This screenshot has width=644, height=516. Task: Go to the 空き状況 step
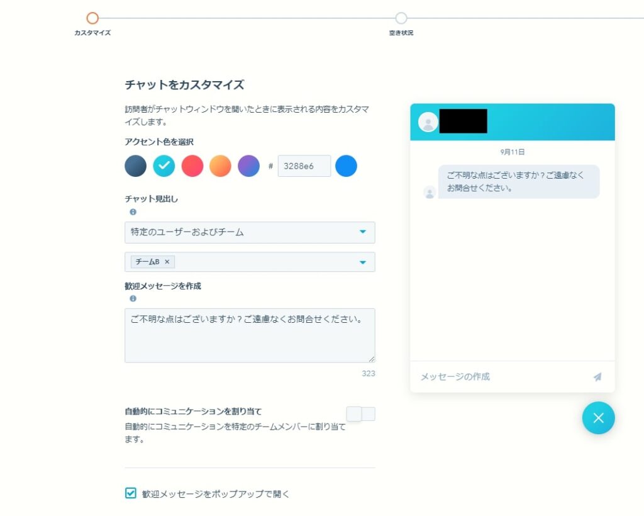[x=401, y=18]
